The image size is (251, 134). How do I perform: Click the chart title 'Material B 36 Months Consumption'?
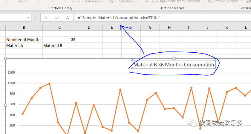pyautogui.click(x=174, y=65)
